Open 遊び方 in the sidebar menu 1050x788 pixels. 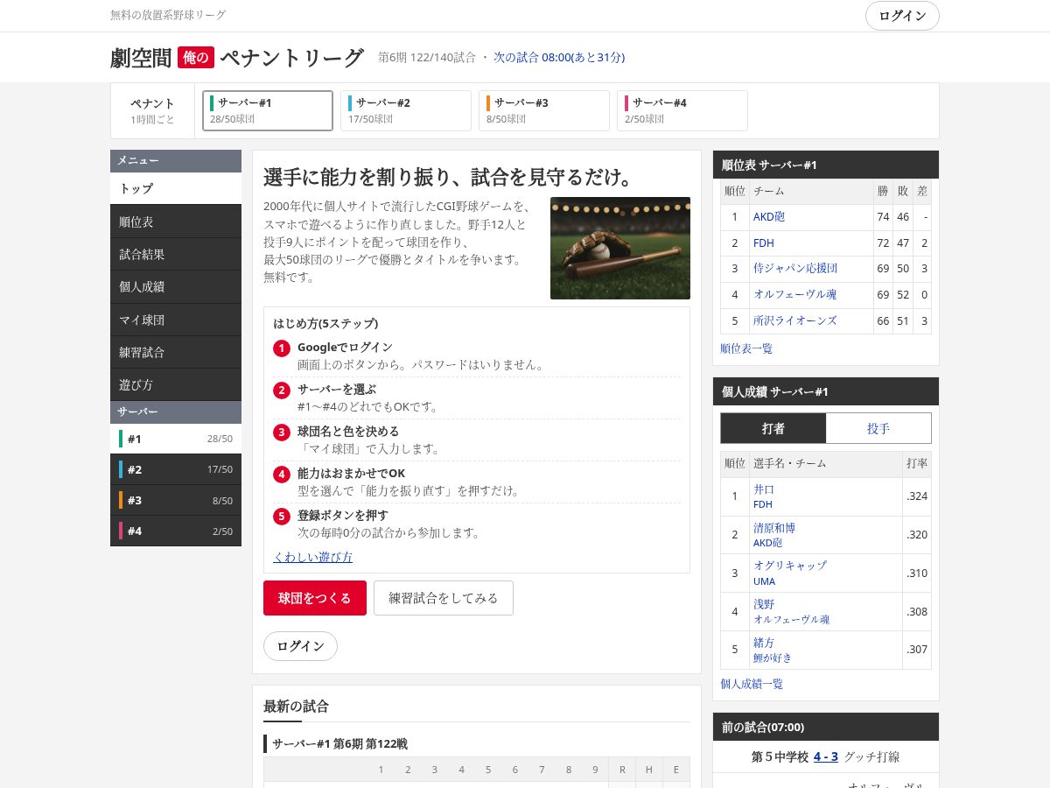point(176,384)
